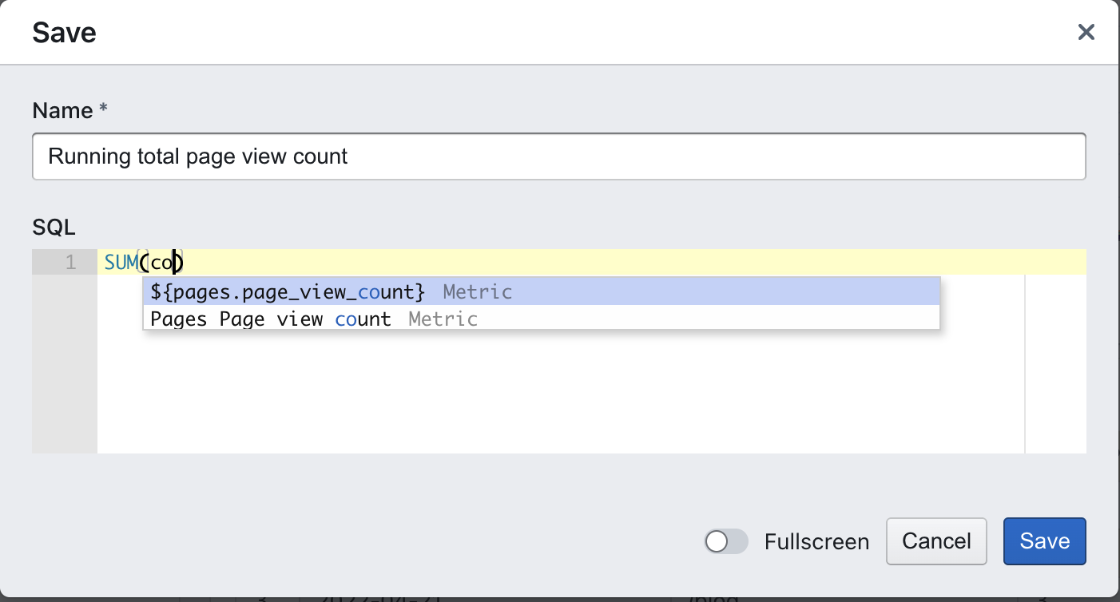Select the ${pages.page_view_count} autocomplete suggestion
Viewport: 1120px width, 602px height.
288,292
